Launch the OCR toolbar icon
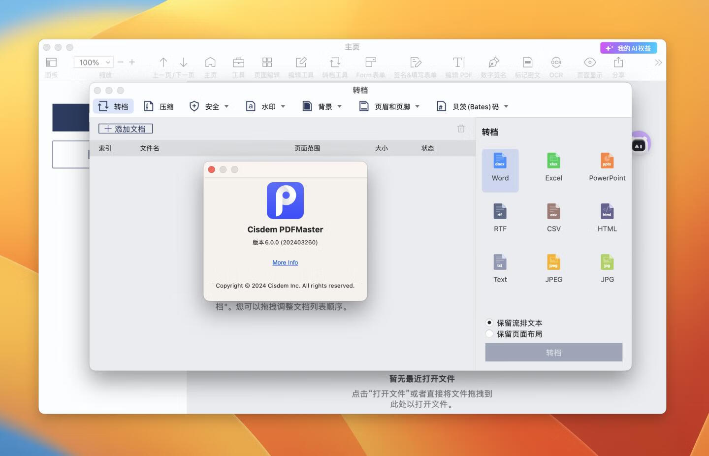Image resolution: width=709 pixels, height=456 pixels. [x=556, y=62]
